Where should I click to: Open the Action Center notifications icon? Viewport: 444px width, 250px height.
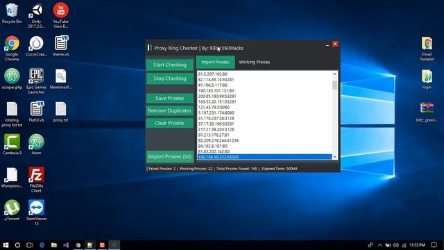tap(434, 245)
